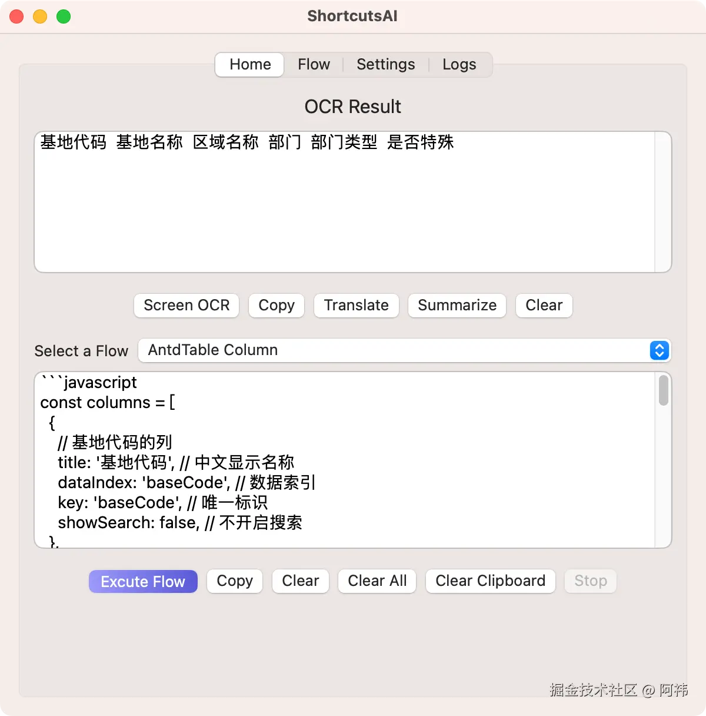The width and height of the screenshot is (706, 716).
Task: Click inside the OCR Result text area
Action: click(353, 202)
